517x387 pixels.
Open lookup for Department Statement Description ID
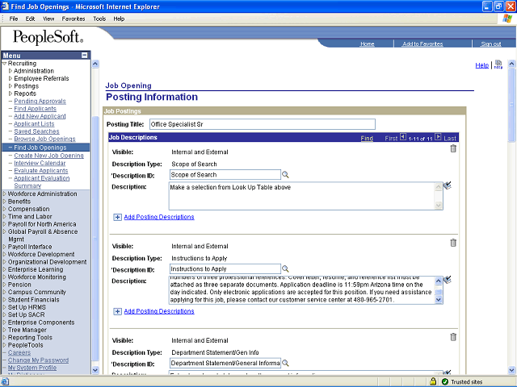pos(285,363)
